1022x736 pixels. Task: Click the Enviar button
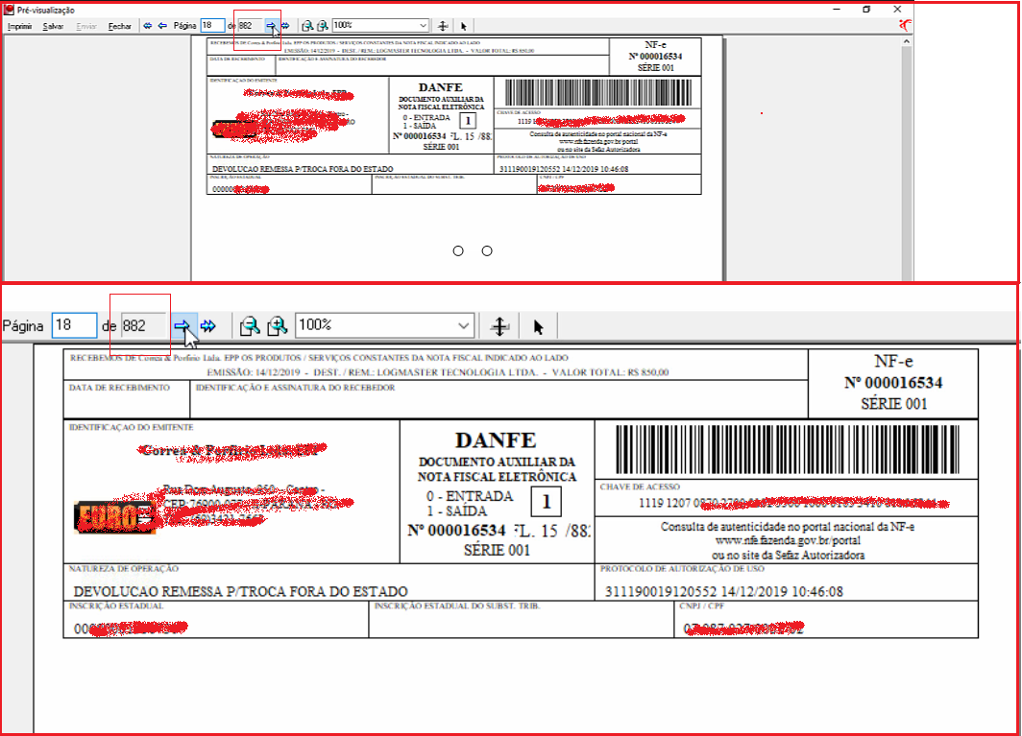coord(86,27)
